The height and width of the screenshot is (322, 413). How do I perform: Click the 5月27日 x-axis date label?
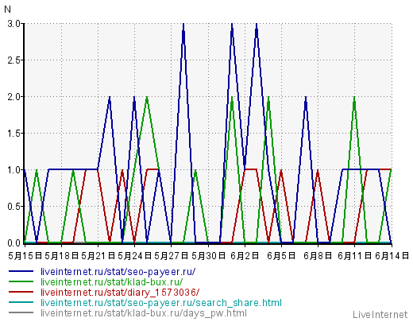[x=171, y=256]
